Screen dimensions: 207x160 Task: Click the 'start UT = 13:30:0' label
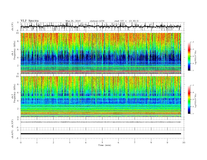click(x=126, y=21)
